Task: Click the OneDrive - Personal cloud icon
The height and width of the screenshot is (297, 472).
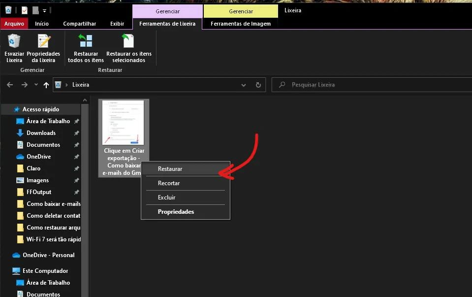Action: pyautogui.click(x=16, y=255)
